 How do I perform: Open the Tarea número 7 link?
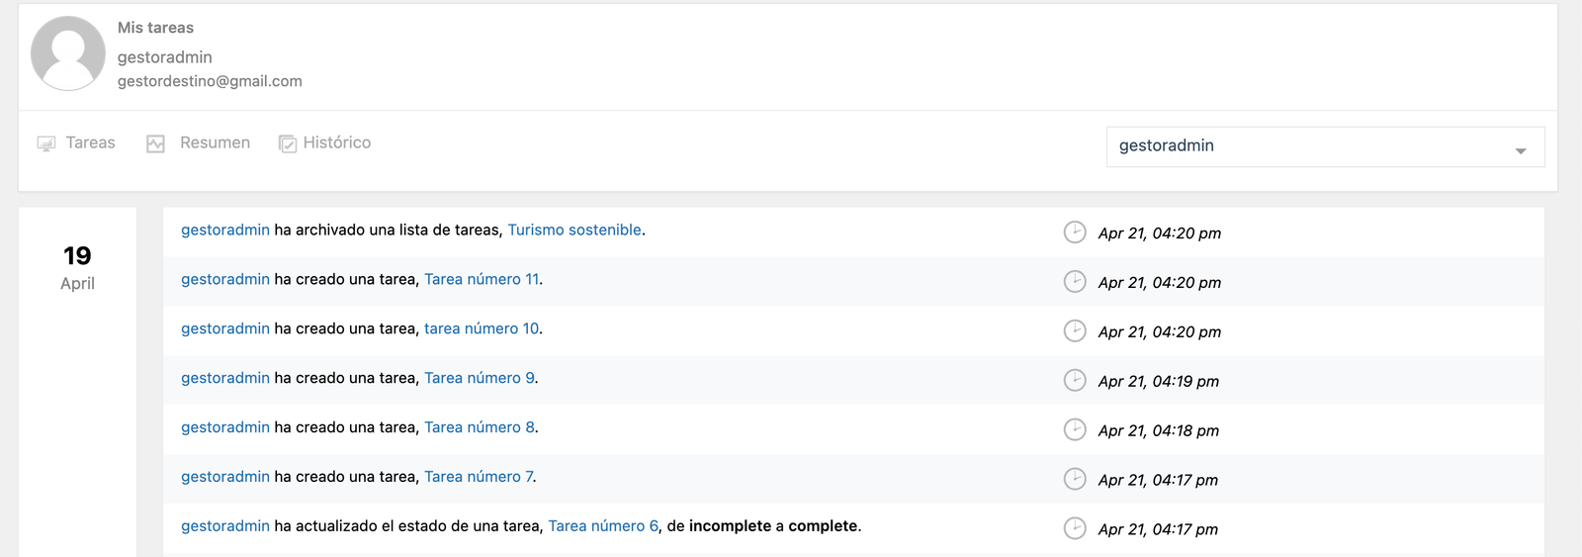[479, 477]
